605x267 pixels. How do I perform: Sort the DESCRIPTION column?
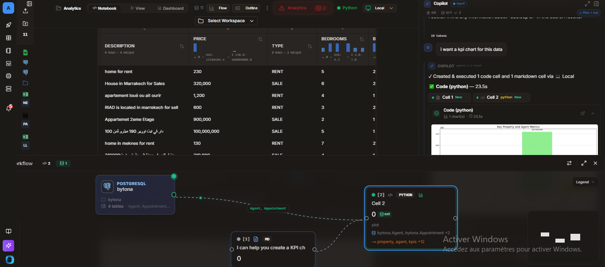(182, 46)
